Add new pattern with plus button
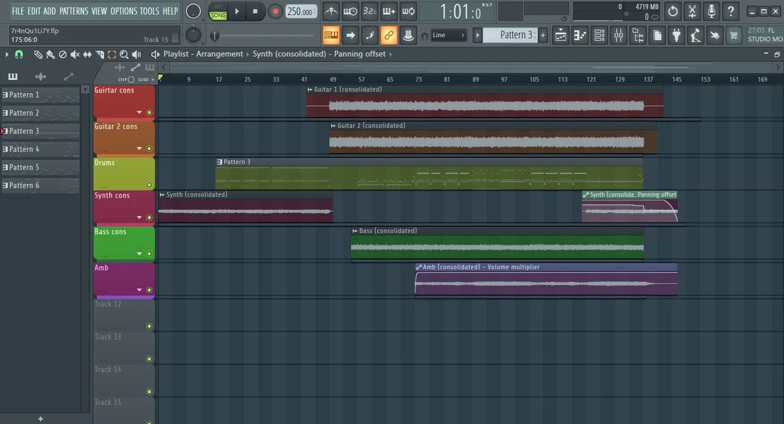Screen dimensions: 784x424 (543, 35)
